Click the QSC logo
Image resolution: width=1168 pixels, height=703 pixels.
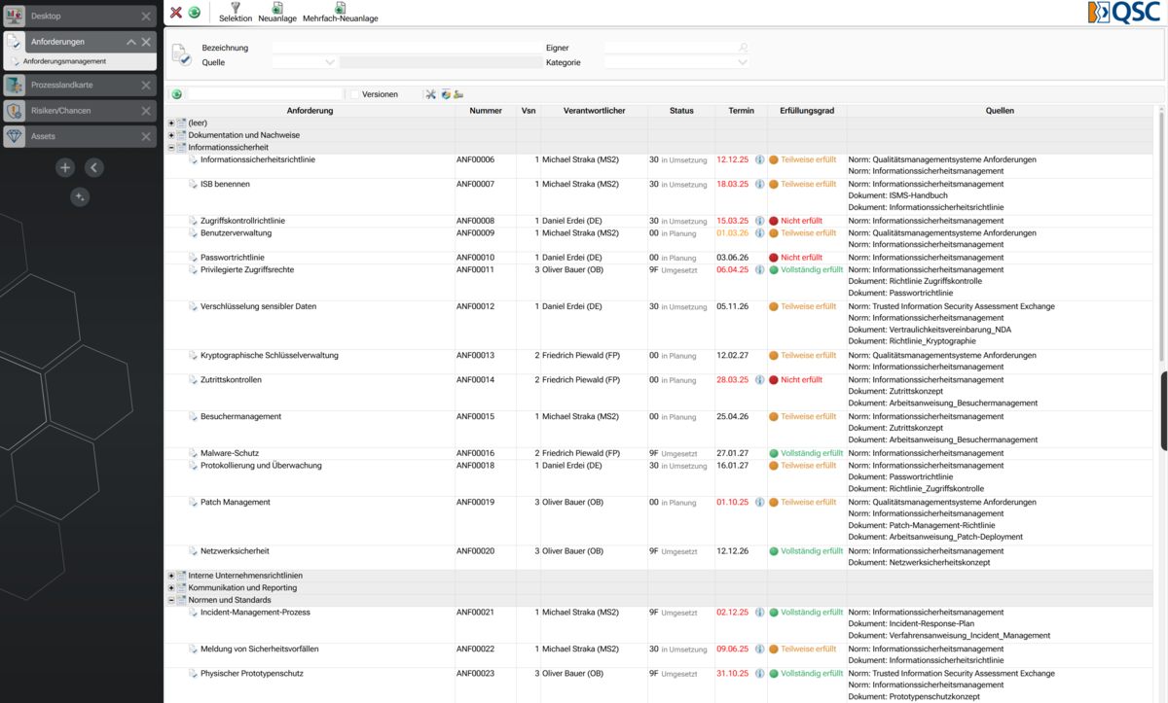pos(1124,13)
